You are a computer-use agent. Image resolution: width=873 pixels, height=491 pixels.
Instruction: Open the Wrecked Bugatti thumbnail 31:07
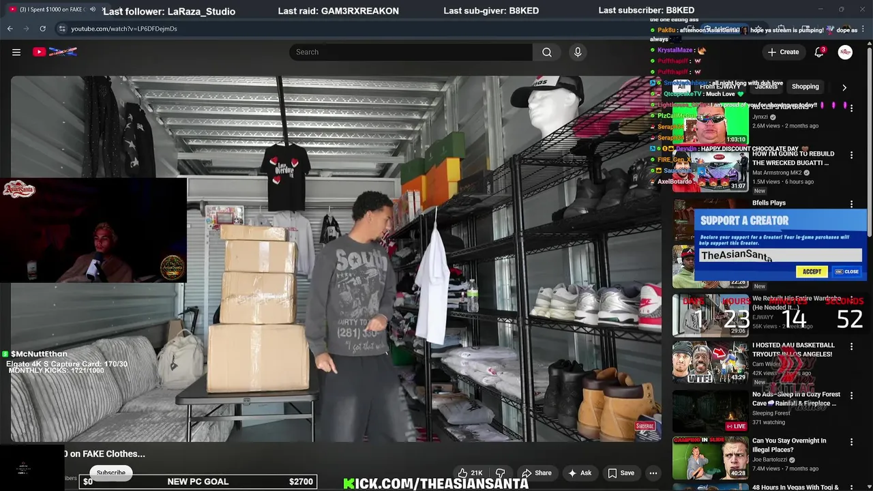point(711,170)
